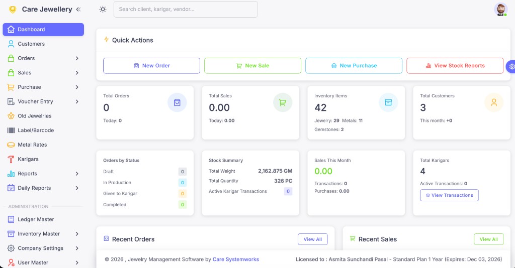Open Label/Barcode from the sidebar
The image size is (515, 268).
pyautogui.click(x=35, y=130)
